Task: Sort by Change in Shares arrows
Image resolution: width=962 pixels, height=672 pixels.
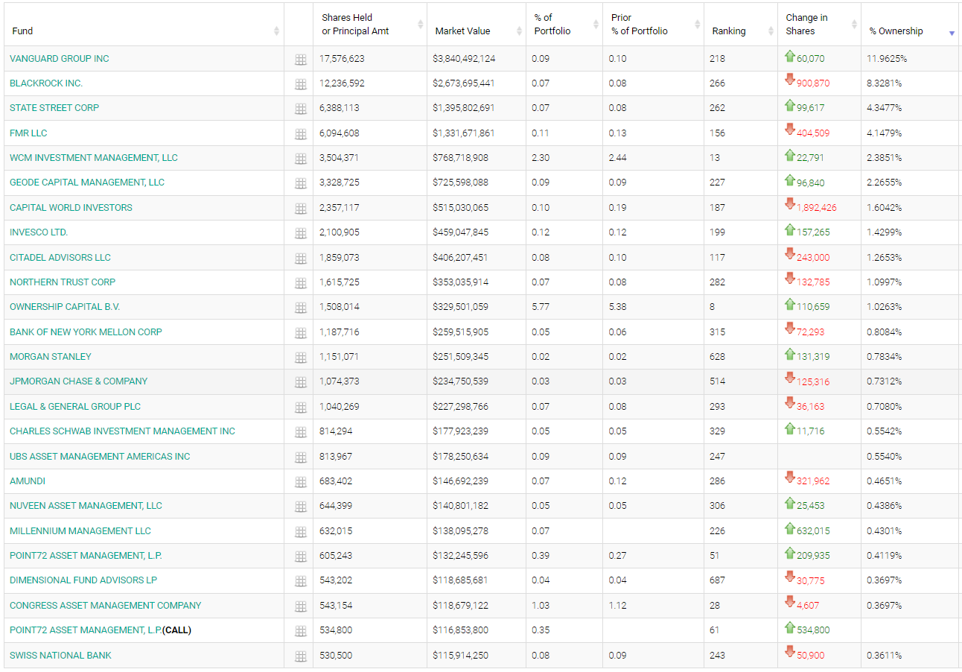Action: tap(854, 25)
